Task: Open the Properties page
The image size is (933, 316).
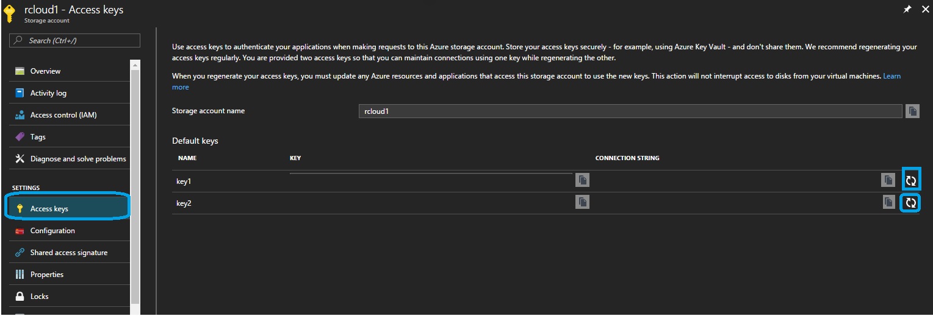Action: pyautogui.click(x=47, y=275)
